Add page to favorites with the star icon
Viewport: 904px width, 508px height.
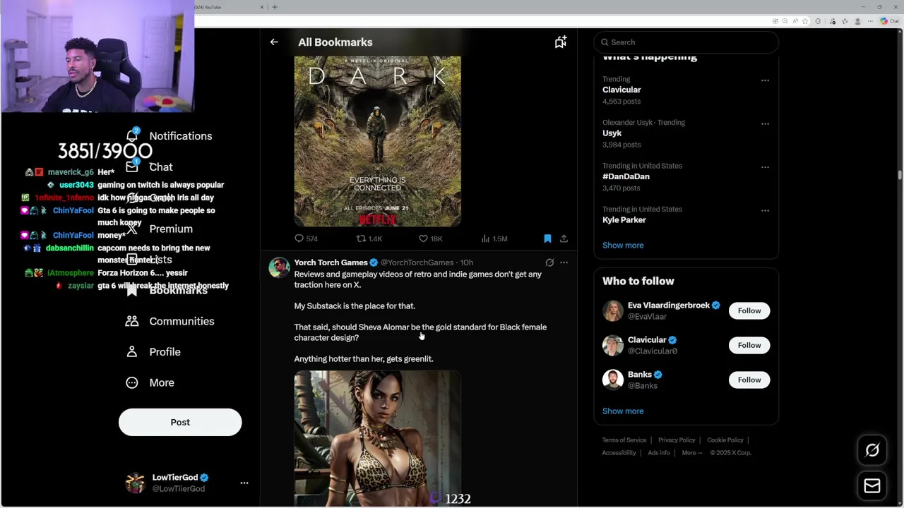pyautogui.click(x=805, y=21)
